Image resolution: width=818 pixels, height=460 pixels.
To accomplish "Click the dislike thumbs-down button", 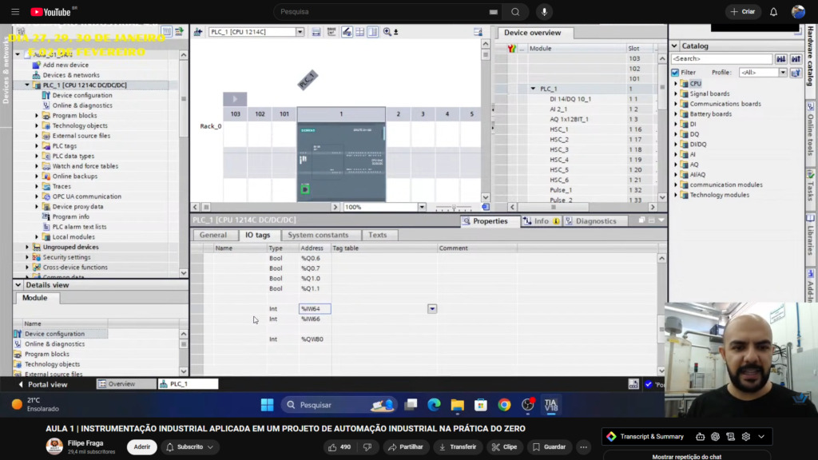I will click(367, 447).
